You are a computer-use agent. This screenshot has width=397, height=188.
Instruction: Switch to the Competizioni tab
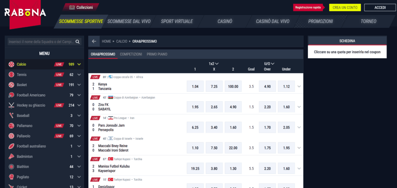pyautogui.click(x=131, y=54)
